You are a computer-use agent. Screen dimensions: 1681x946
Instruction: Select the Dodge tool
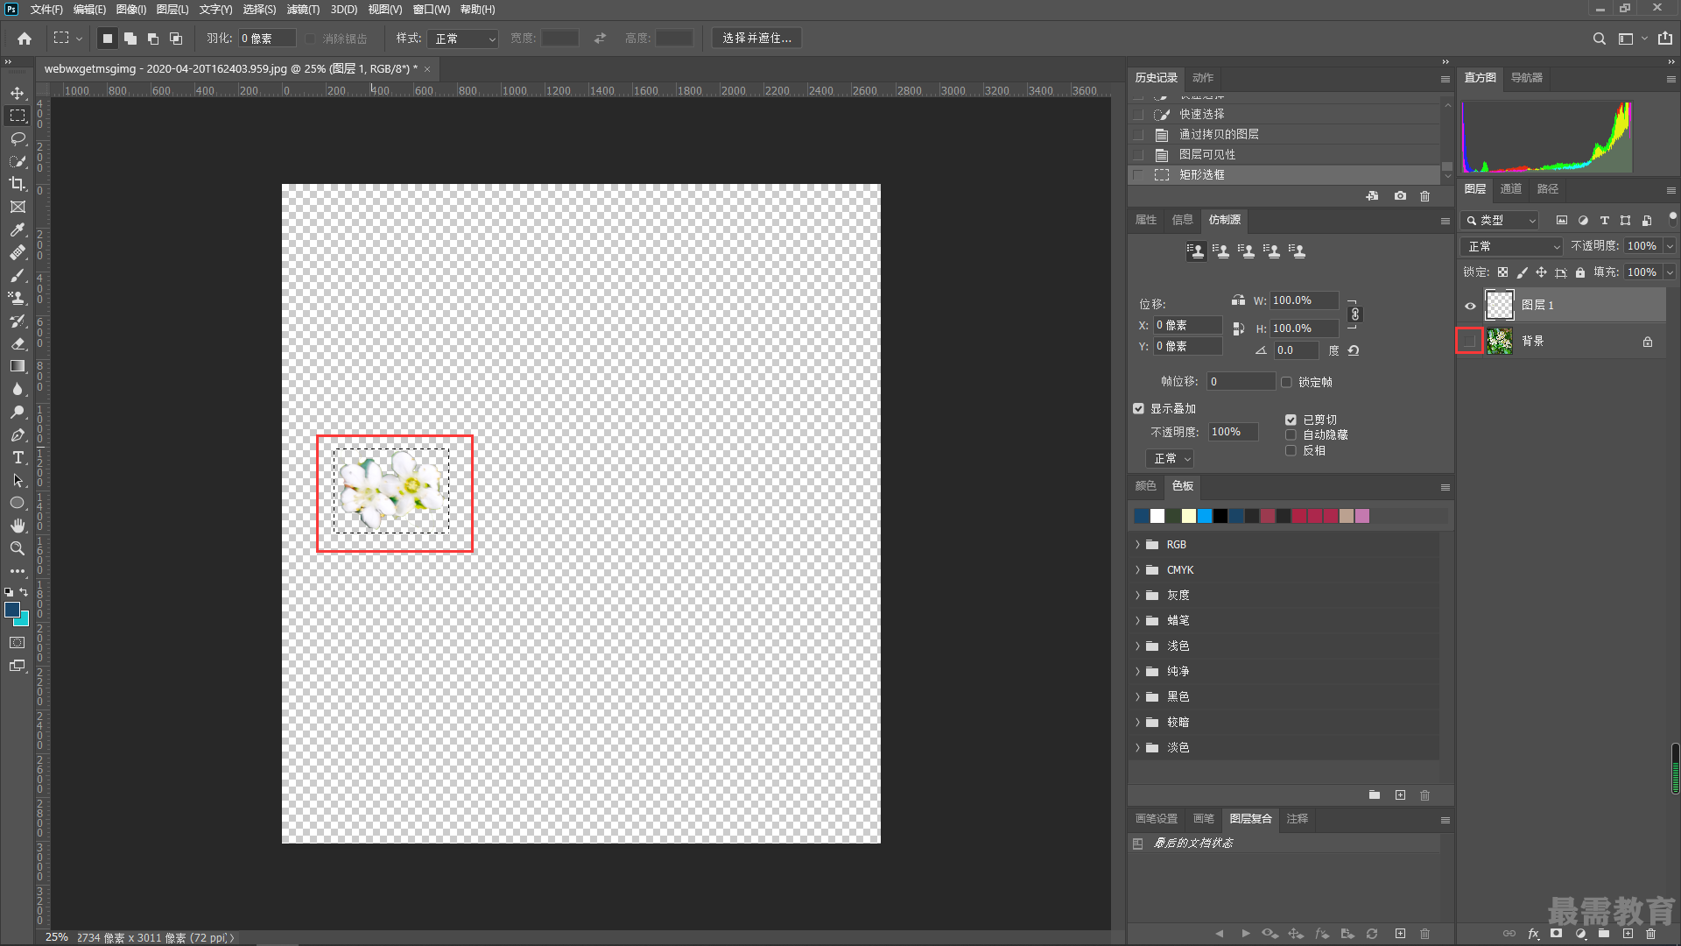[x=18, y=412]
